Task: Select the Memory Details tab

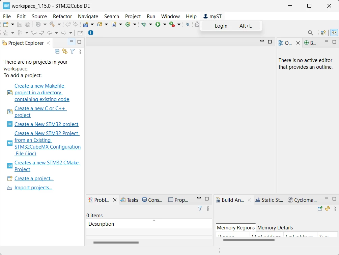Action: click(275, 228)
